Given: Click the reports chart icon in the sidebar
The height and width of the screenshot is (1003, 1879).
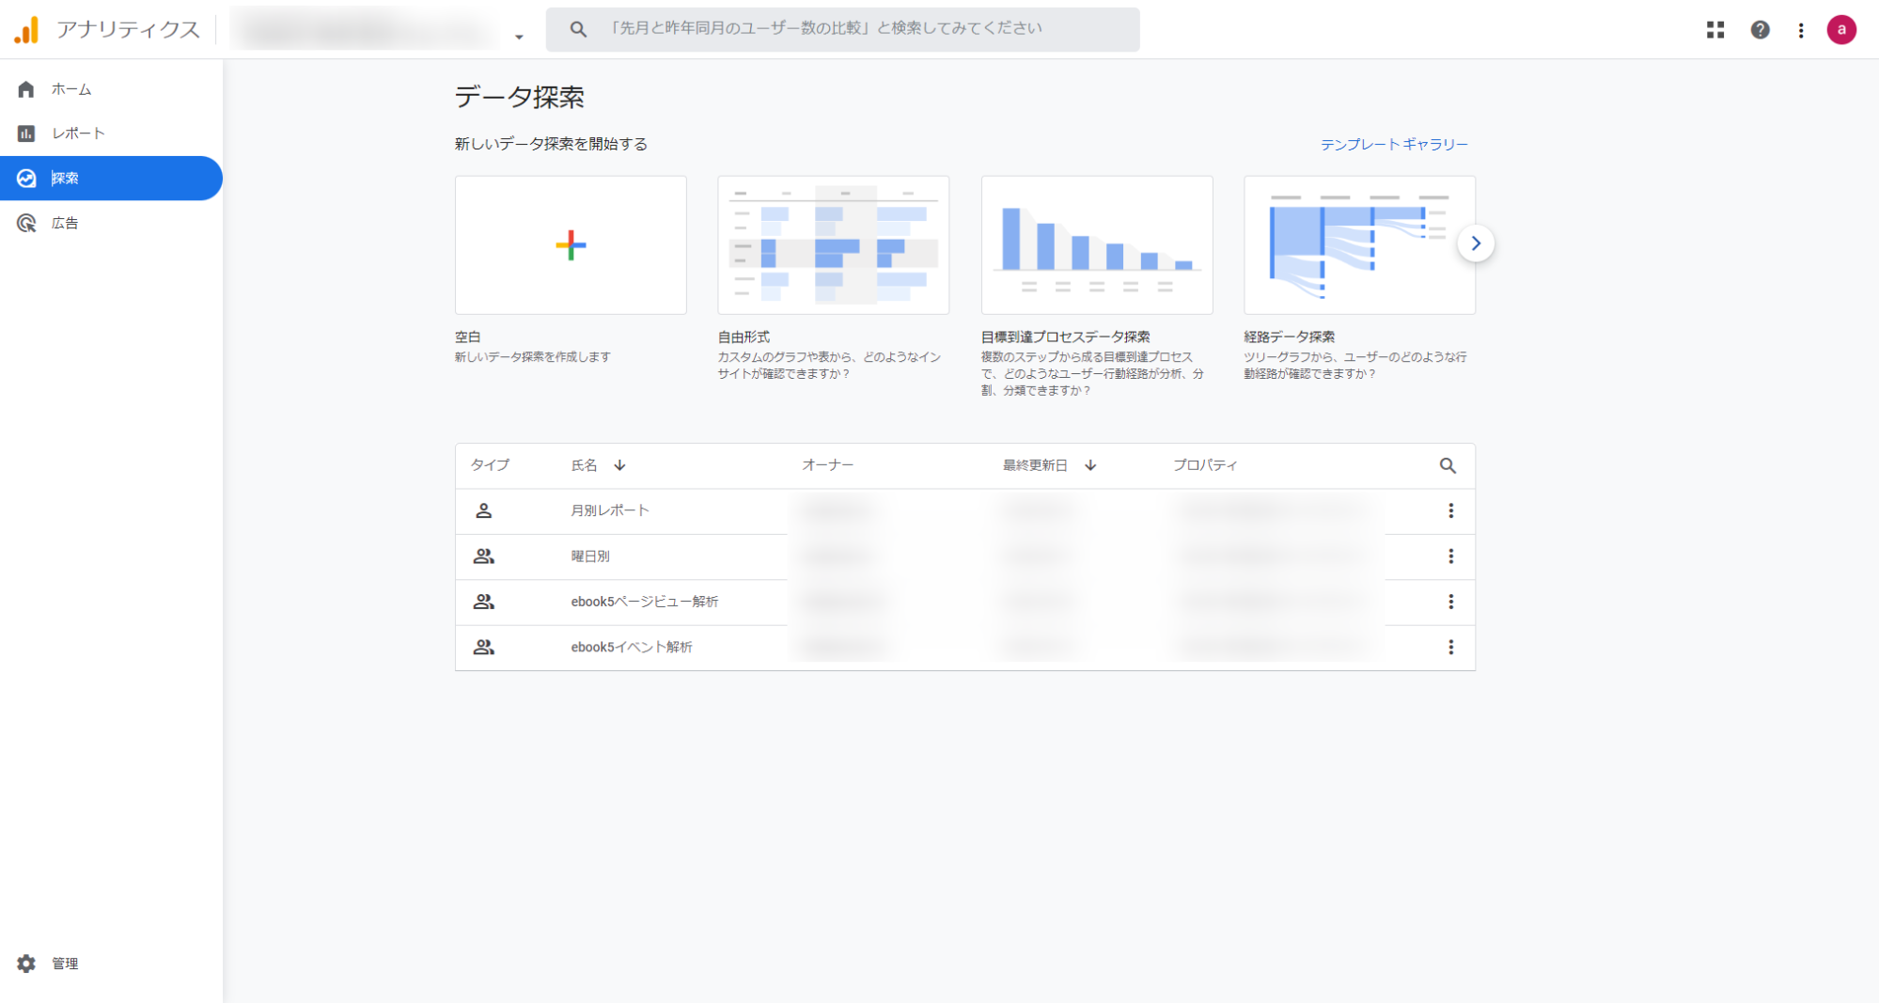Looking at the screenshot, I should tap(26, 133).
